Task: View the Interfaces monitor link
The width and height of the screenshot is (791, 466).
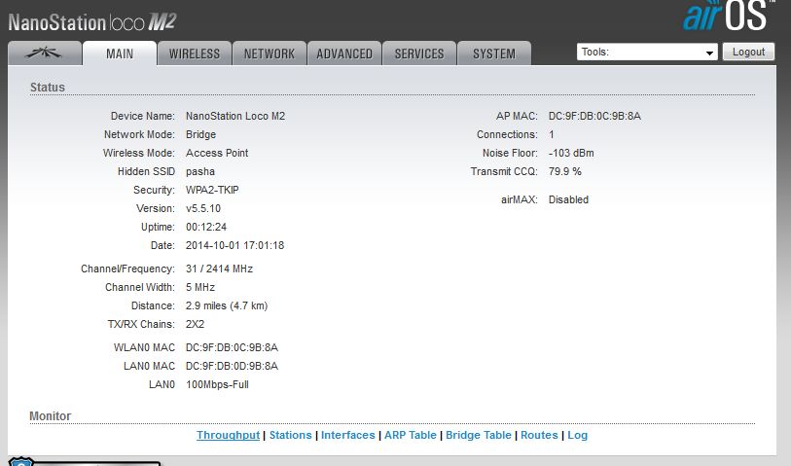Action: (x=348, y=435)
